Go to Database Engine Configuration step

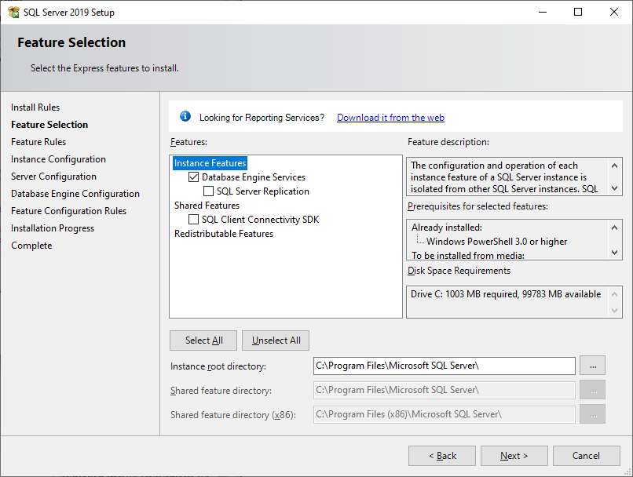point(75,193)
